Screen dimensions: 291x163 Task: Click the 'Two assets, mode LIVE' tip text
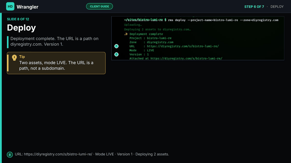tap(56, 66)
